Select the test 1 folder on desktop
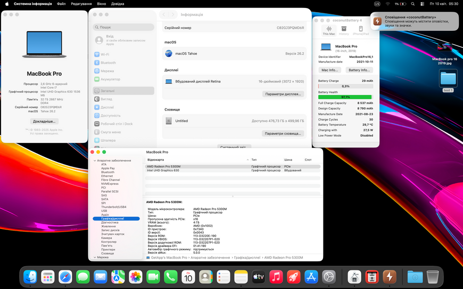463x289 pixels. tap(448, 80)
